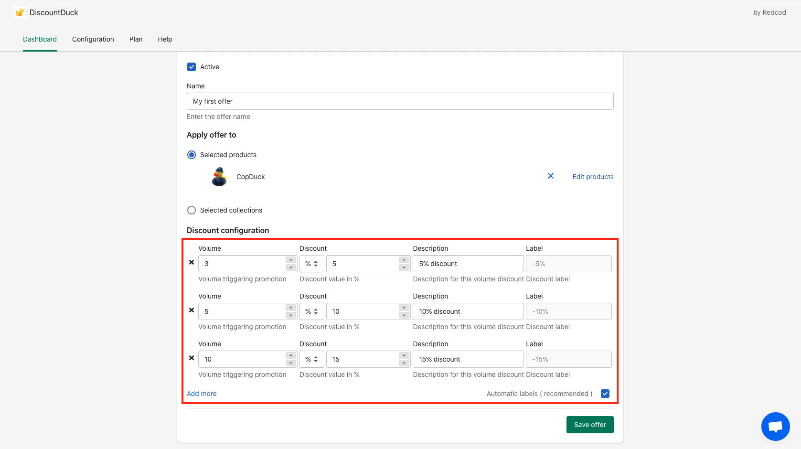
Task: Open discount type dropdown in second row
Action: [311, 311]
